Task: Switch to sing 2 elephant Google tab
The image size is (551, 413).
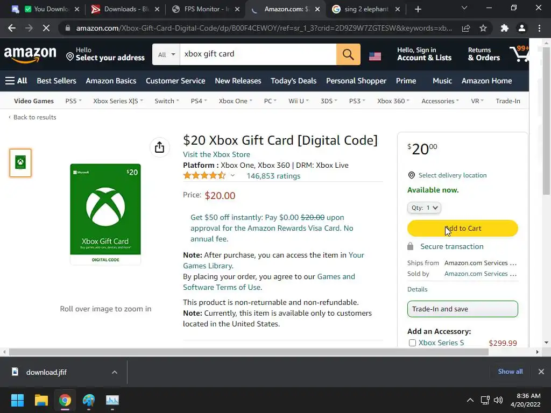Action: [x=366, y=9]
